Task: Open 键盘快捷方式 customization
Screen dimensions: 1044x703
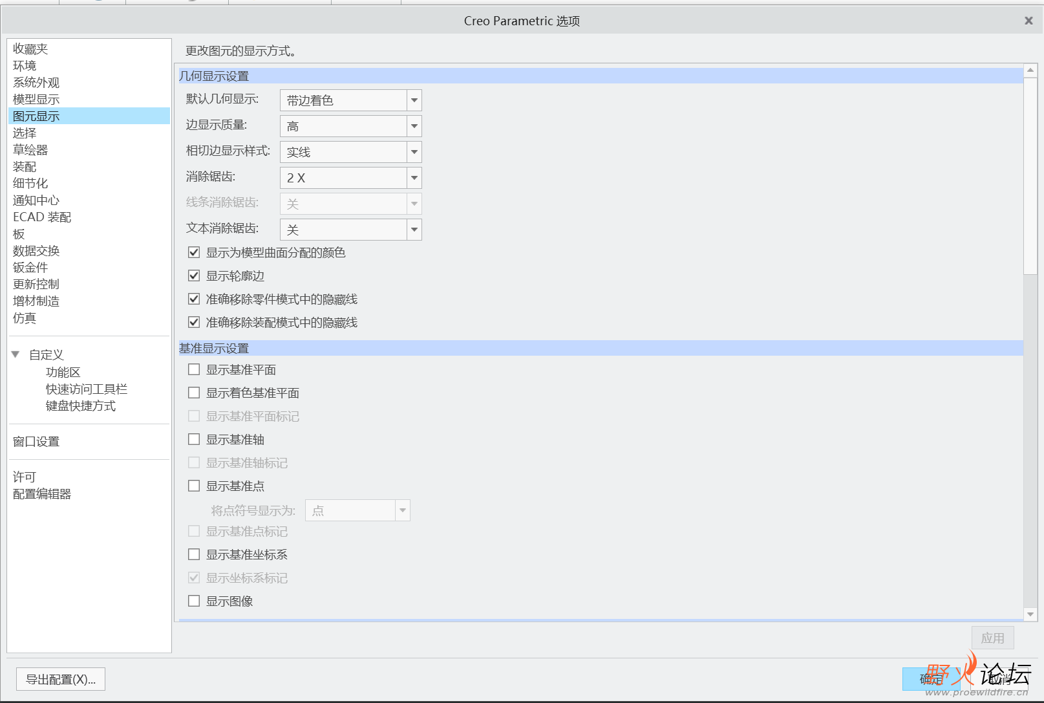Action: pos(81,406)
